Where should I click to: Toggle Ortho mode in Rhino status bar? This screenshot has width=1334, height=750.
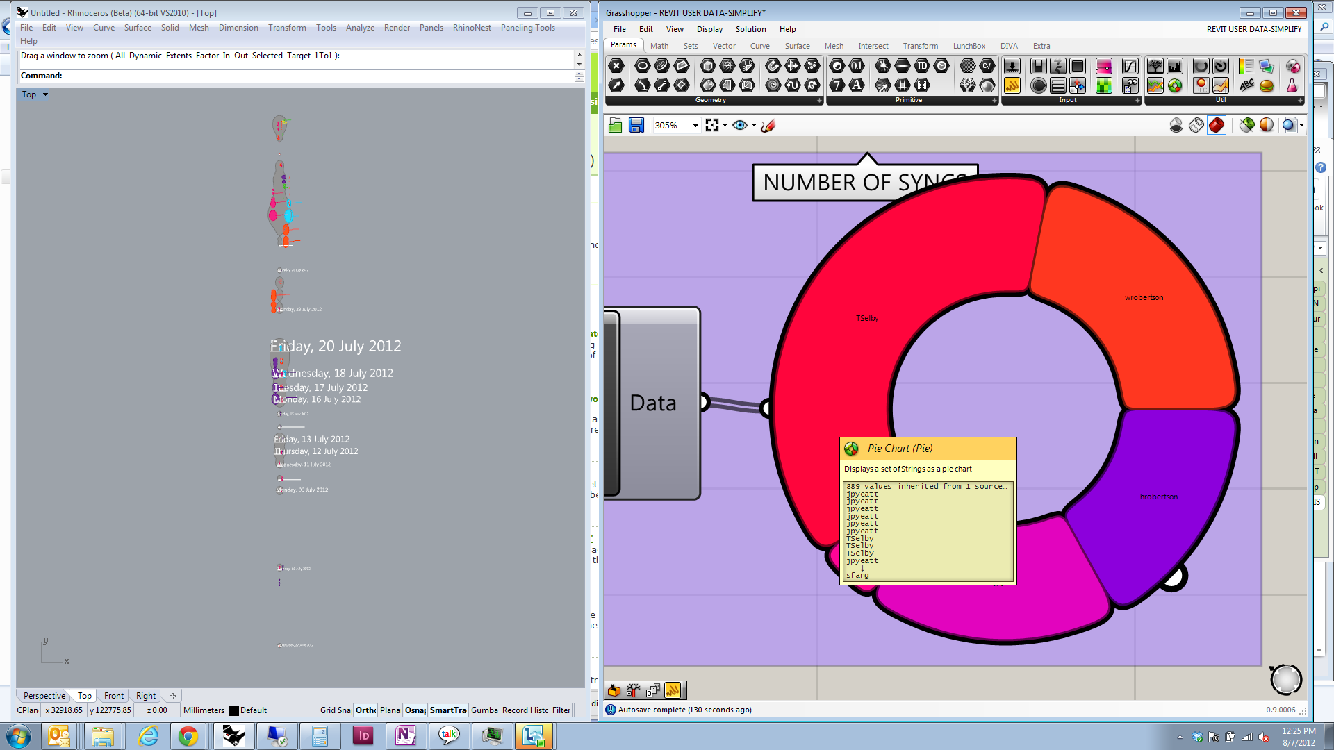[365, 710]
